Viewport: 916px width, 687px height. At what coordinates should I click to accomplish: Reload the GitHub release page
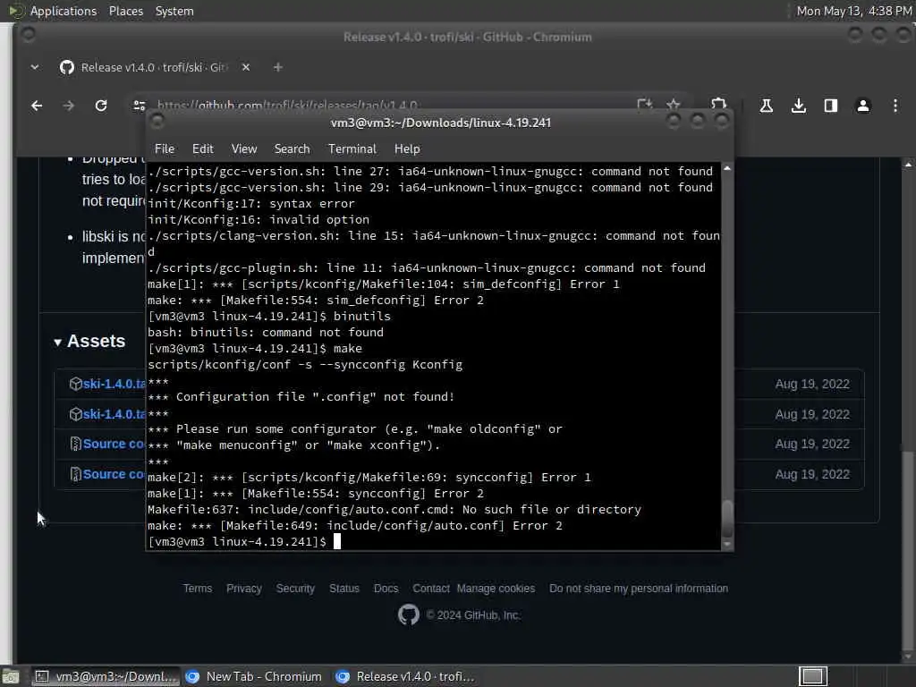coord(101,106)
